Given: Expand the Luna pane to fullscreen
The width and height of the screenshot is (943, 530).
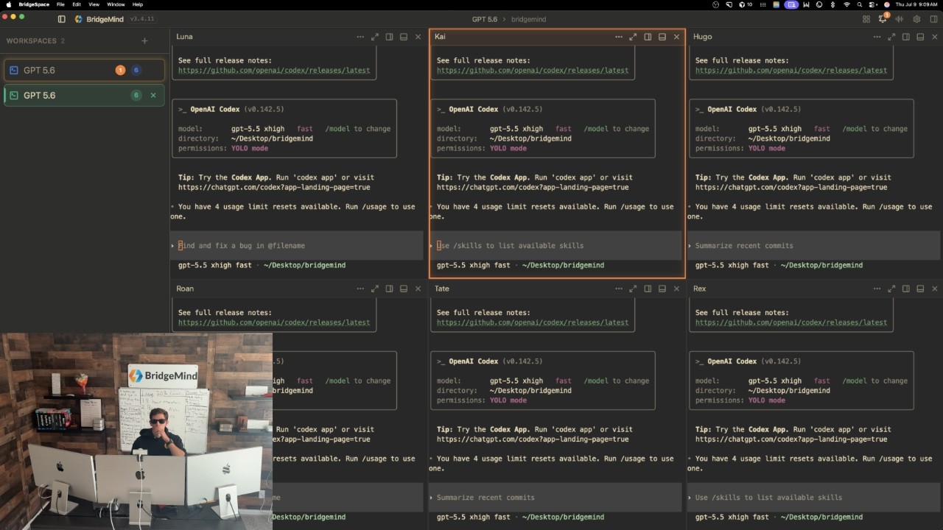Looking at the screenshot, I should click(x=374, y=37).
